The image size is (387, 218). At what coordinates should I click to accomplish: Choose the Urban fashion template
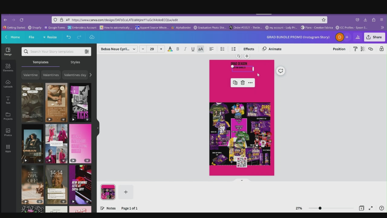click(32, 144)
